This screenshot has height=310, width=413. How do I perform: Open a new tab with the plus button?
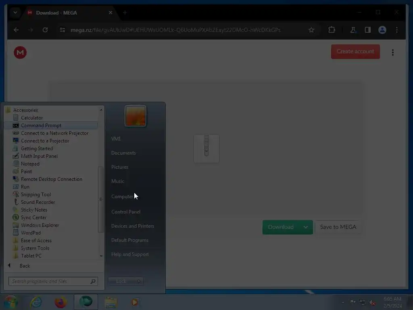pos(125,13)
